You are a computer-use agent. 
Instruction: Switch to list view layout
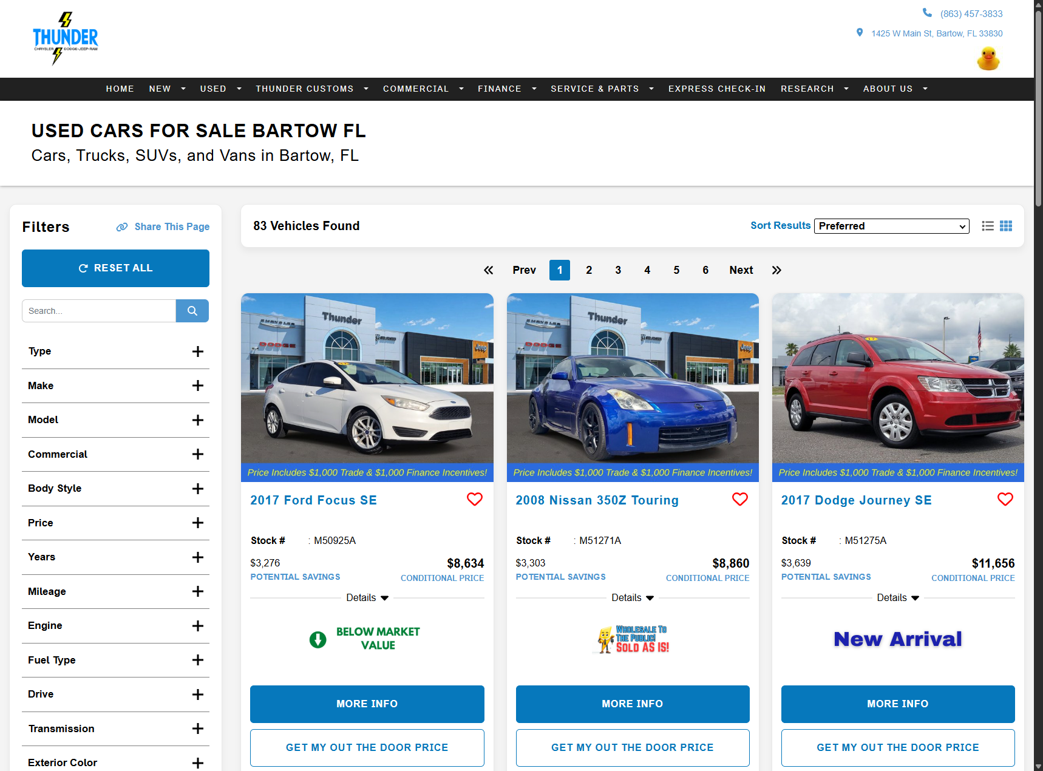(988, 226)
